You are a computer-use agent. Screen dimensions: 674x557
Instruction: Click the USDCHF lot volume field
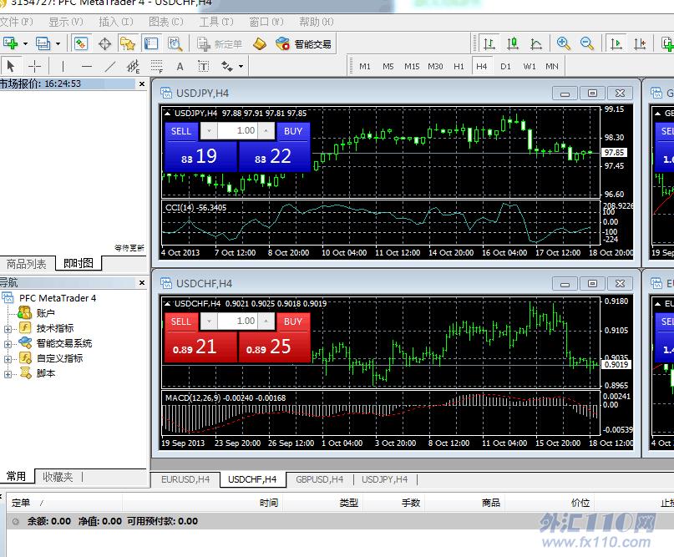click(237, 321)
